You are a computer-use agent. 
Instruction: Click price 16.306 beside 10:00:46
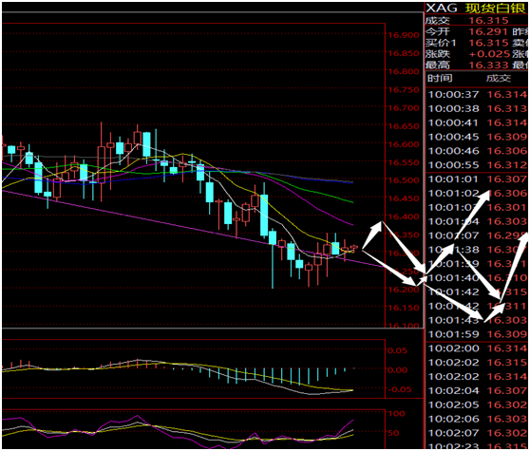click(x=506, y=151)
